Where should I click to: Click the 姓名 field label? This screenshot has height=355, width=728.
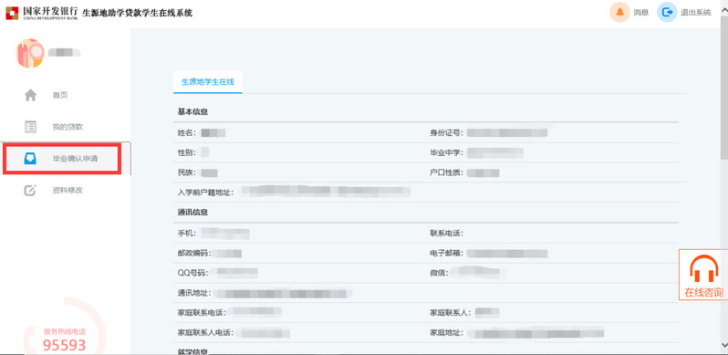pos(187,133)
